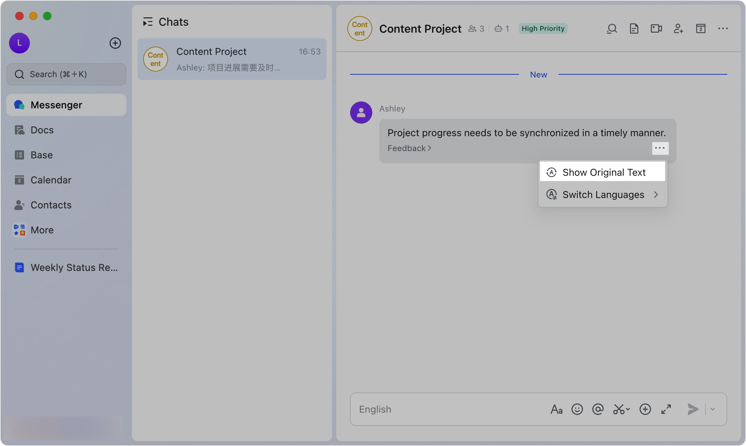Viewport: 746px width, 446px height.
Task: Expand the Feedback thread
Action: click(408, 148)
